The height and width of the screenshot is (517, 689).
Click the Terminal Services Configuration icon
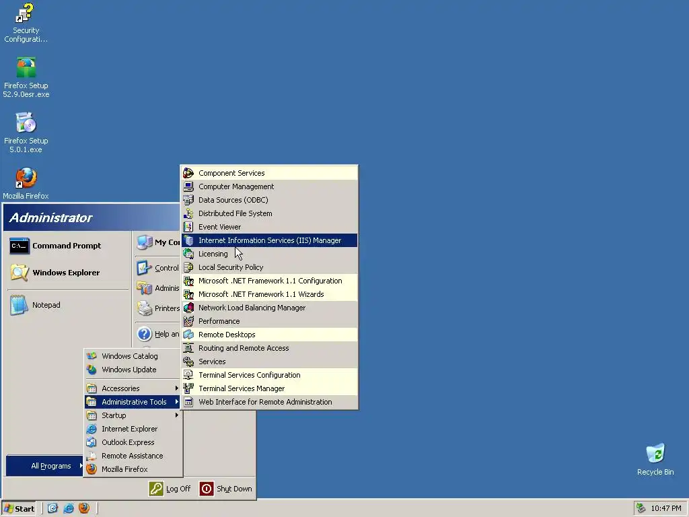[x=188, y=375]
